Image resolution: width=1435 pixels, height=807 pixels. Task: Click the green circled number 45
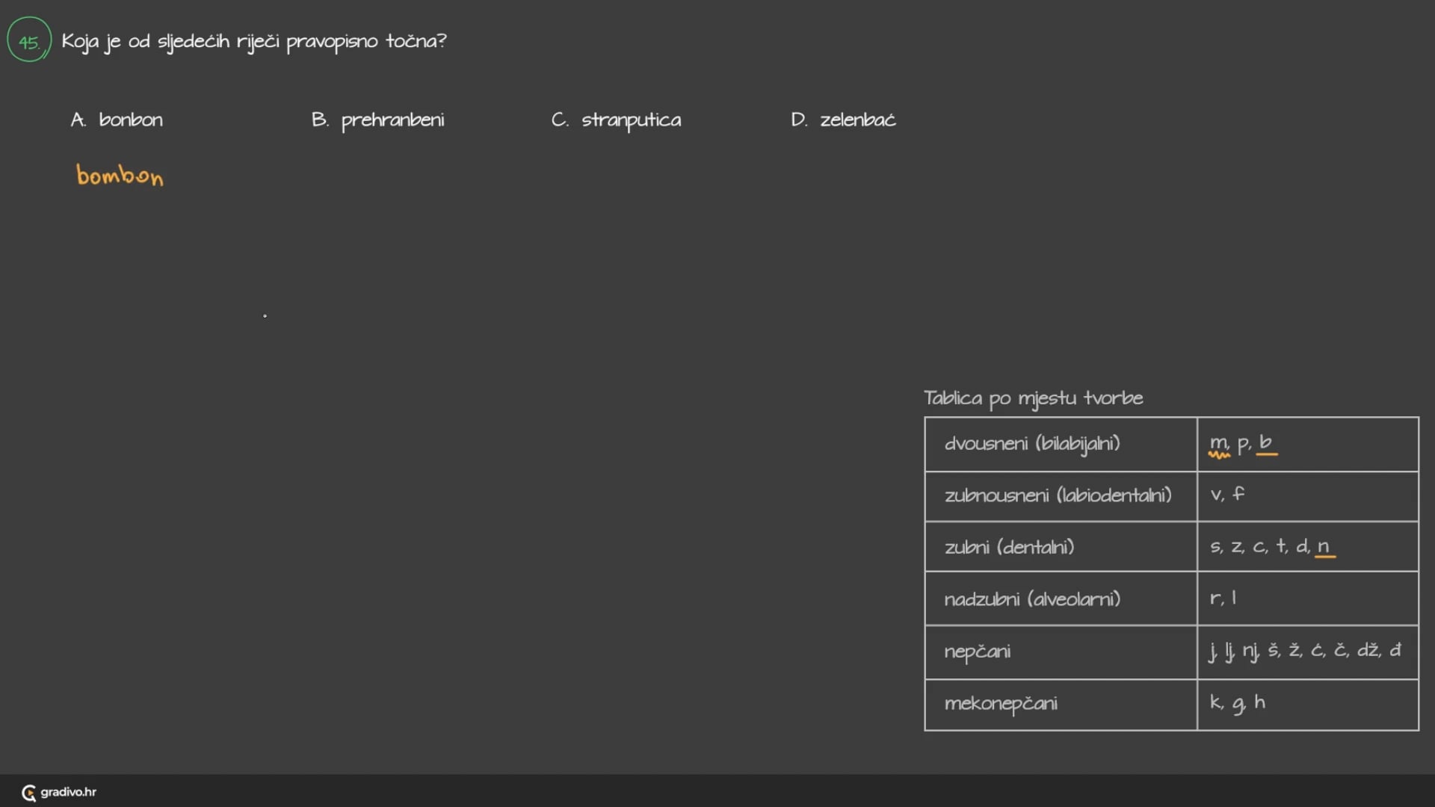[x=29, y=40]
